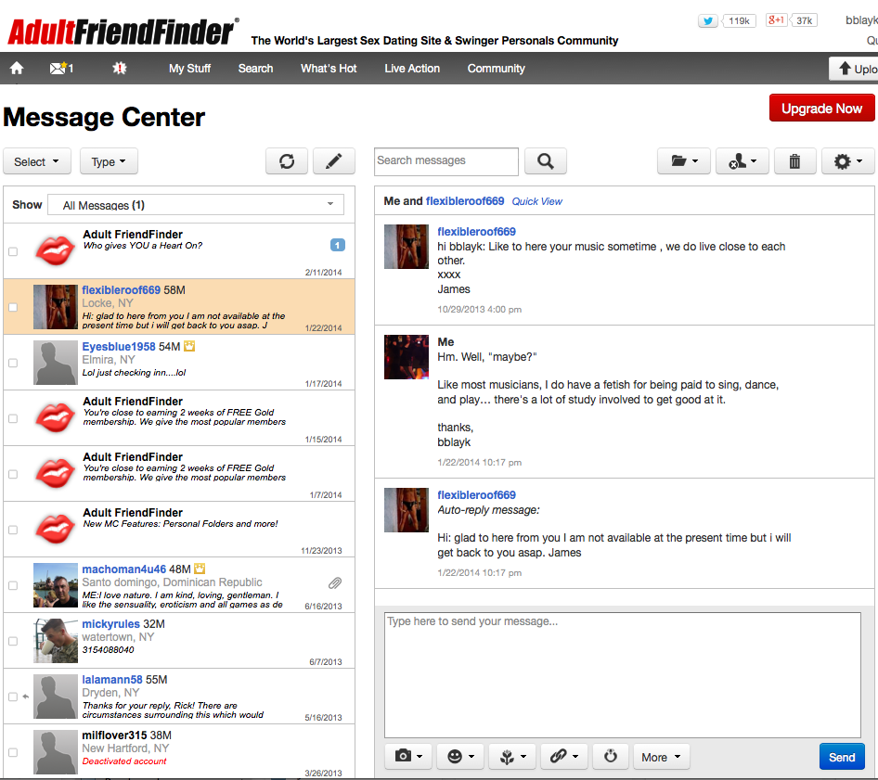Select the compose new message pencil icon

tap(333, 160)
